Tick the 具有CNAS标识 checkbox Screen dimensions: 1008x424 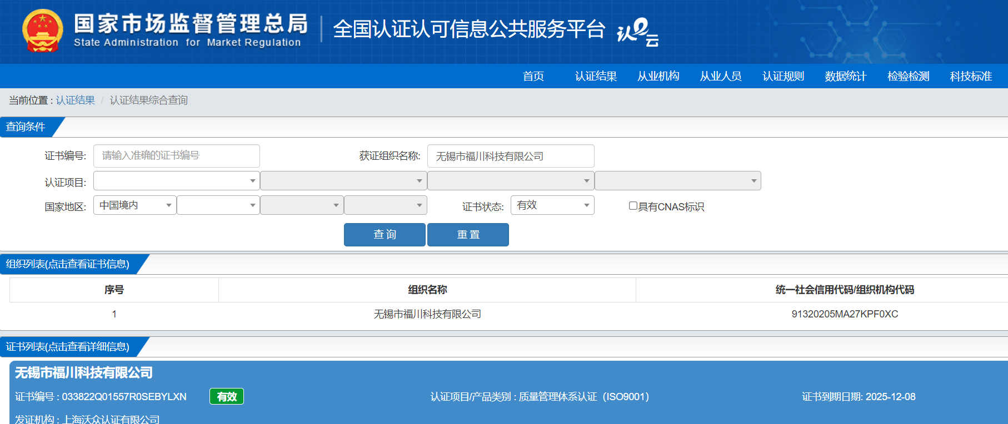point(633,206)
